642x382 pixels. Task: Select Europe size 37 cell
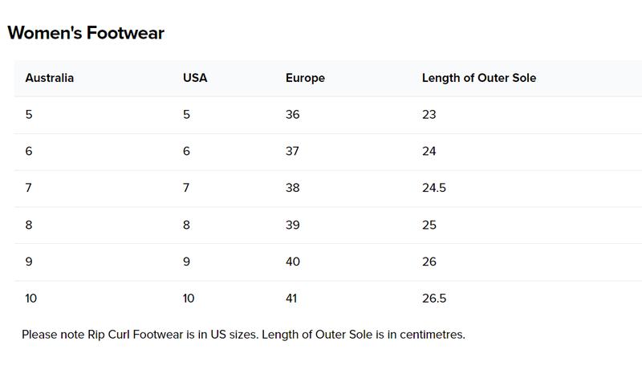coord(292,151)
